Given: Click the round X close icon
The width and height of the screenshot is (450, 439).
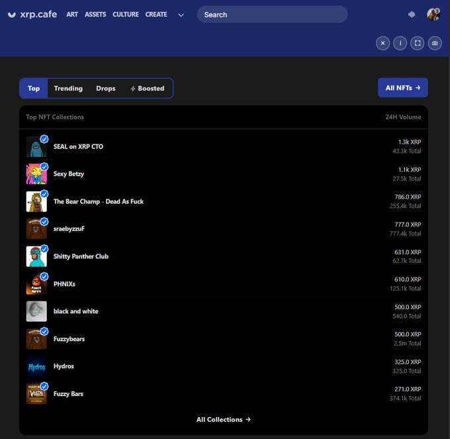Looking at the screenshot, I should point(383,43).
